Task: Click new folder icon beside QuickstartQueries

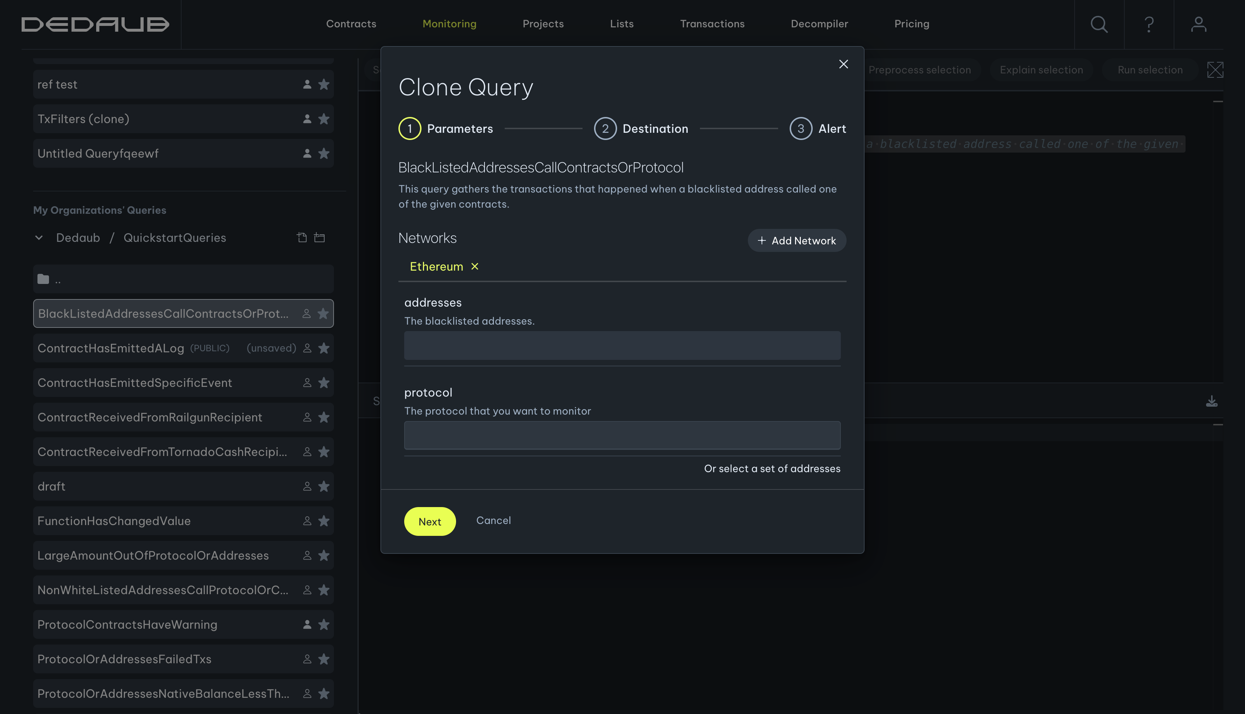Action: [320, 238]
